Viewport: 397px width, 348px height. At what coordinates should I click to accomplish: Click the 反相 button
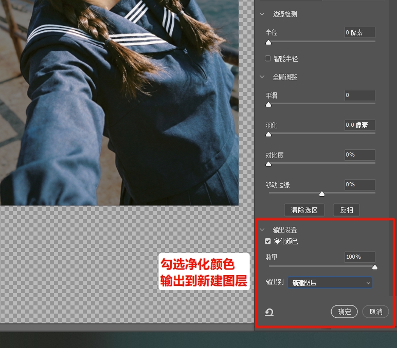(x=347, y=210)
